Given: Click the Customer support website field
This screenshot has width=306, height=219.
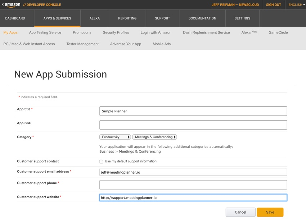Looking at the screenshot, I should 193,197.
